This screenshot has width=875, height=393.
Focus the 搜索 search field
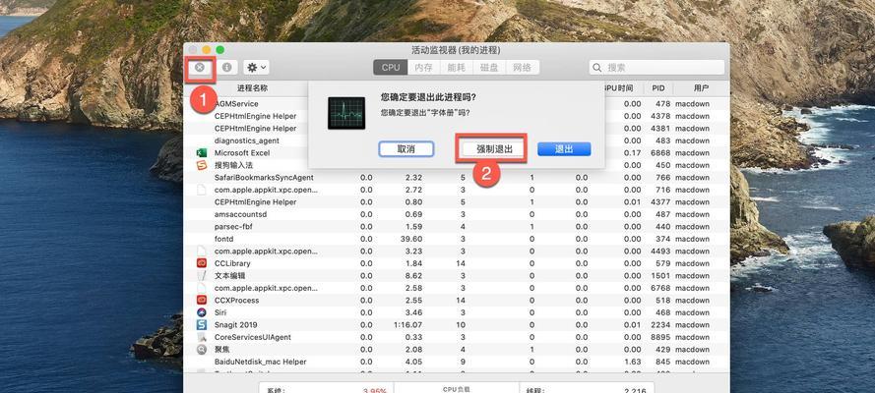click(656, 68)
